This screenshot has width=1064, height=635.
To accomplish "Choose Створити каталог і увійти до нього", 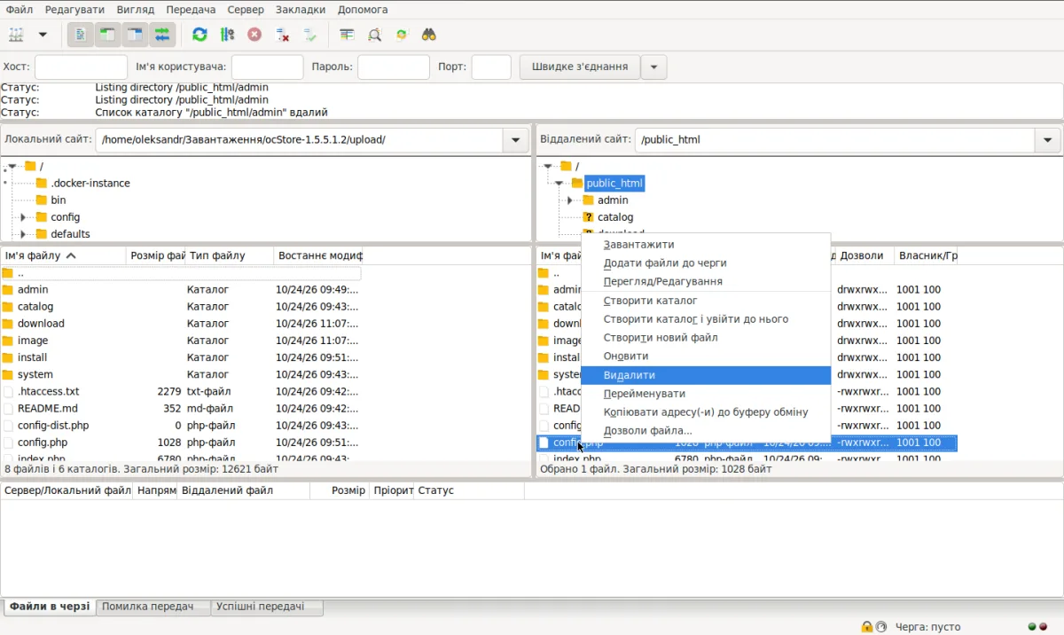I will 706,319.
